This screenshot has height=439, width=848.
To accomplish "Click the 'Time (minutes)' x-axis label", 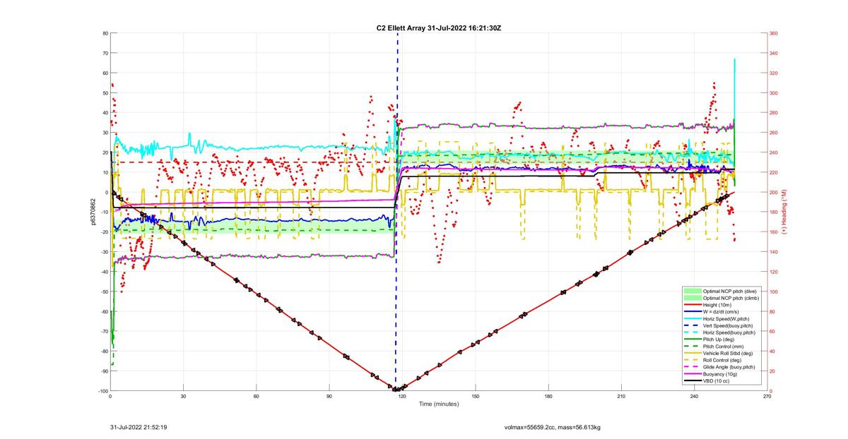I will (x=438, y=404).
